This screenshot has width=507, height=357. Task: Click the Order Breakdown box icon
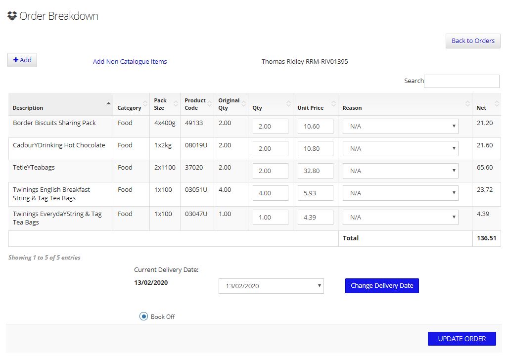point(12,16)
